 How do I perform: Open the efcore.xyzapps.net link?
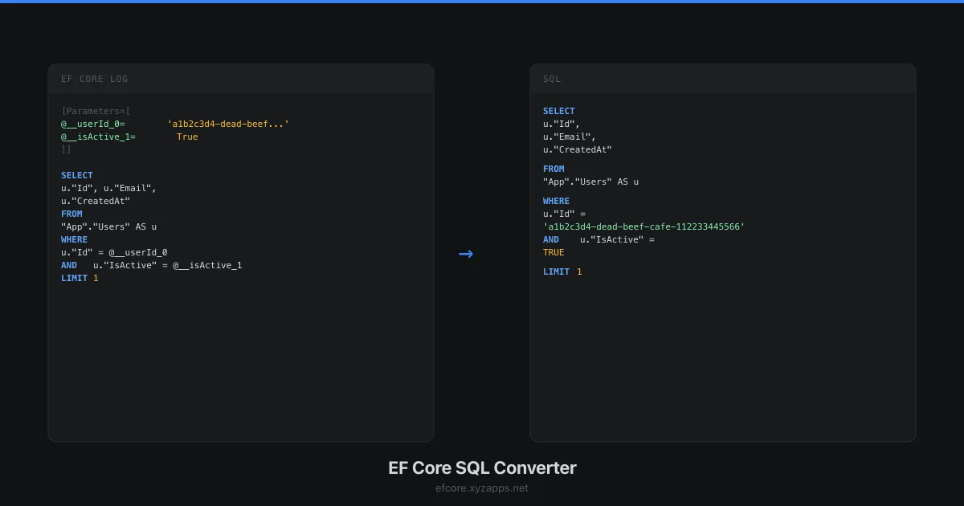pos(482,488)
